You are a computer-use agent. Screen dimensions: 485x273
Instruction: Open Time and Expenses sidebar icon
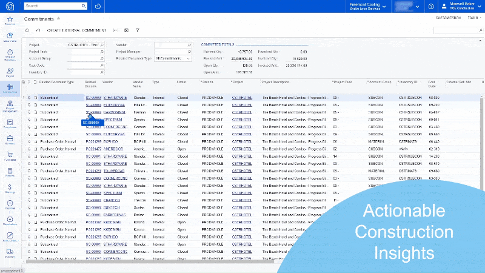click(10, 55)
